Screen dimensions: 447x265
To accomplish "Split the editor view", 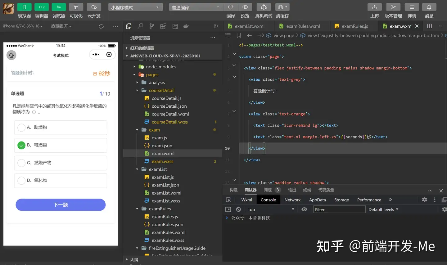I will coord(430,26).
